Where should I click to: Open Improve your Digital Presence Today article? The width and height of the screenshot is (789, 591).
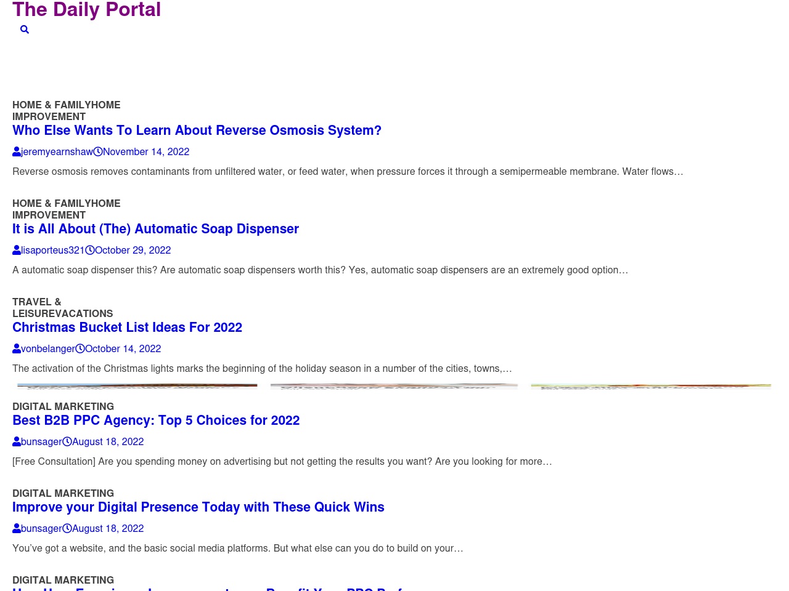tap(198, 507)
